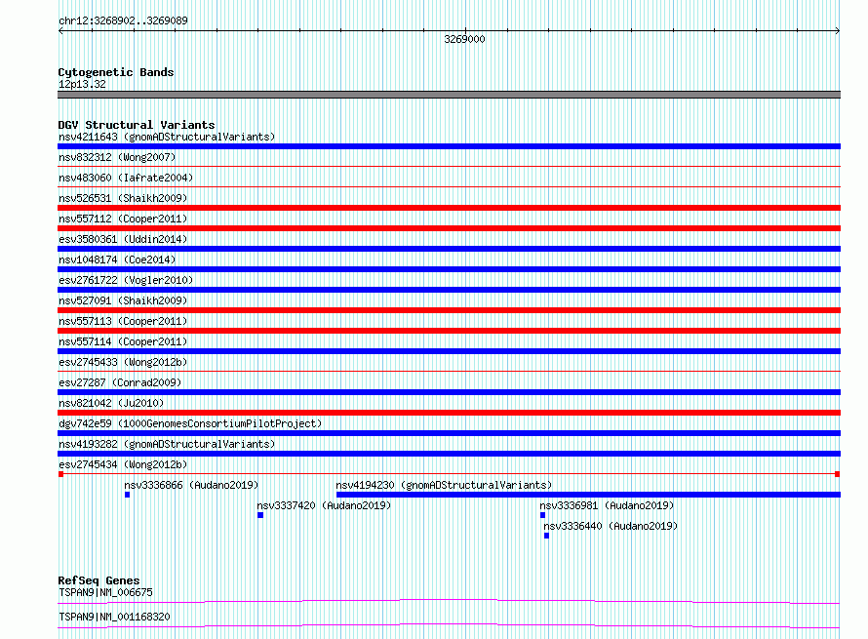868x639 pixels.
Task: Click the red bar under nsv821042
Action: (x=449, y=413)
